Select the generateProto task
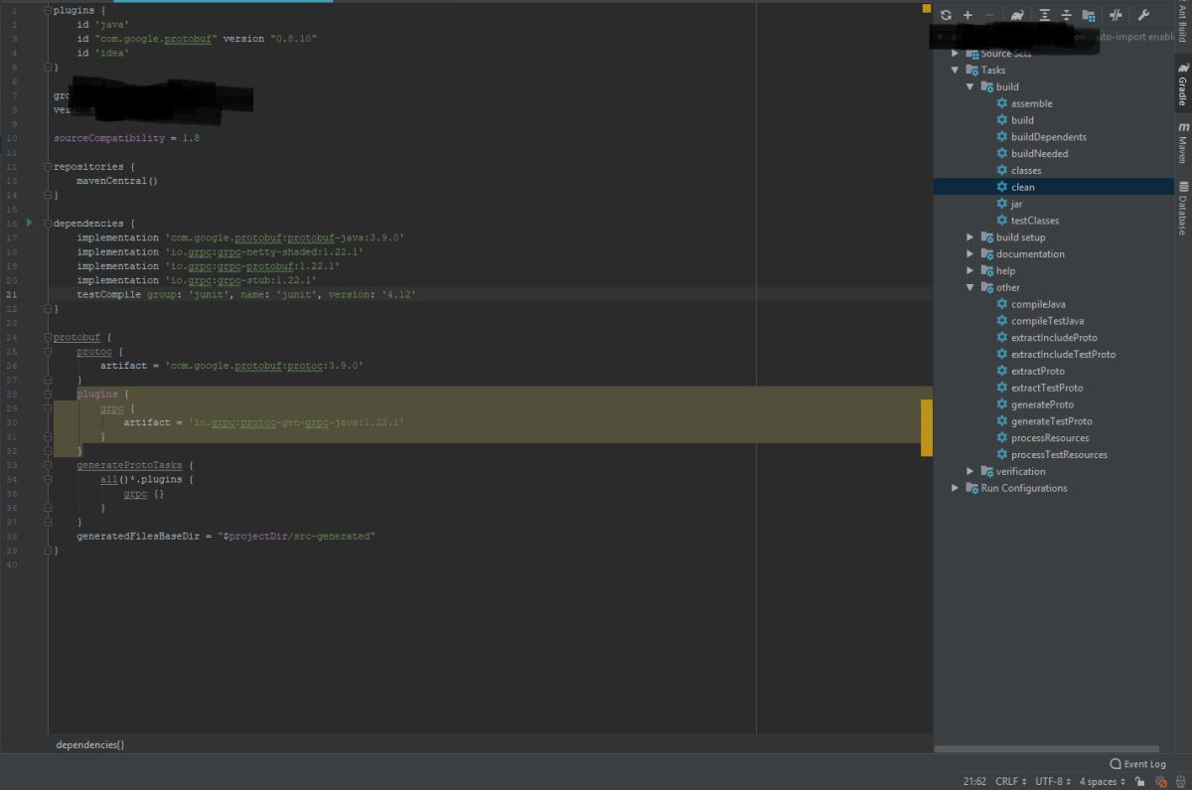This screenshot has width=1192, height=790. pyautogui.click(x=1035, y=404)
